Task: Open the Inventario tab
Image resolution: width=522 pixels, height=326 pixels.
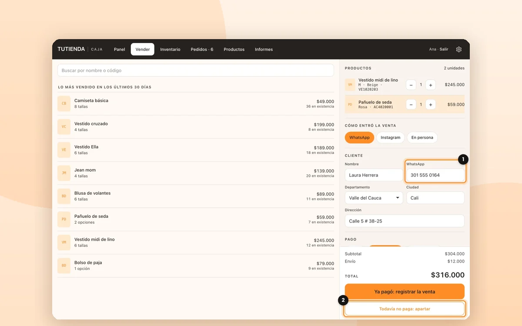Action: click(170, 50)
